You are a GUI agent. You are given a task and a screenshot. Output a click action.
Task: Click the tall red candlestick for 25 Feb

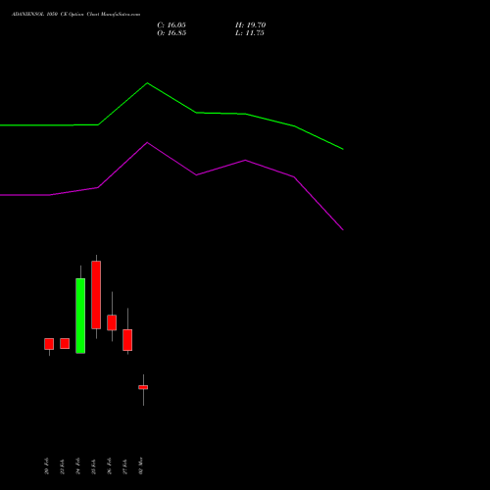[x=96, y=295]
